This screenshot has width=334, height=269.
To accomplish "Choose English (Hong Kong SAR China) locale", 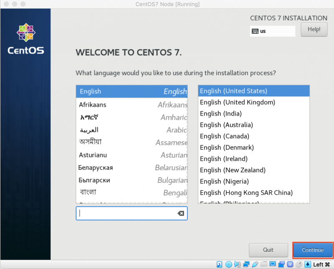I will point(254,193).
